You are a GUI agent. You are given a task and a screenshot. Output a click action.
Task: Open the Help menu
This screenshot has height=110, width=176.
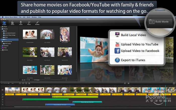[x=40, y=17]
